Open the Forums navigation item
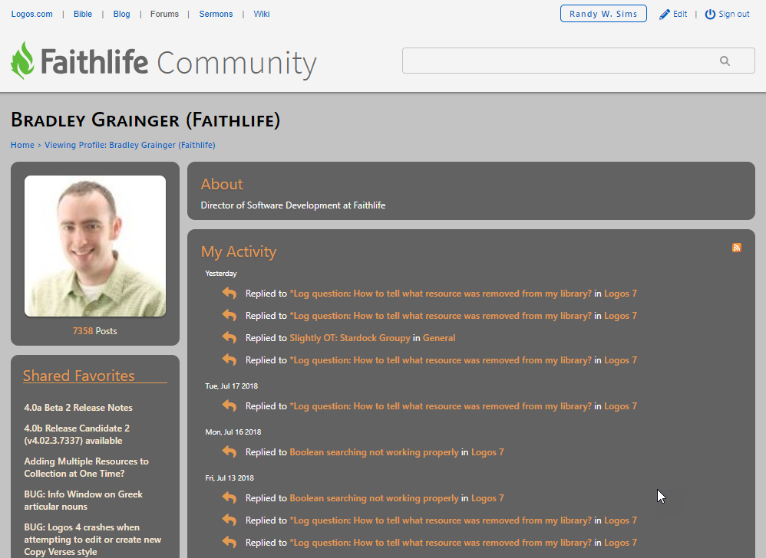Image resolution: width=766 pixels, height=558 pixels. coord(164,14)
